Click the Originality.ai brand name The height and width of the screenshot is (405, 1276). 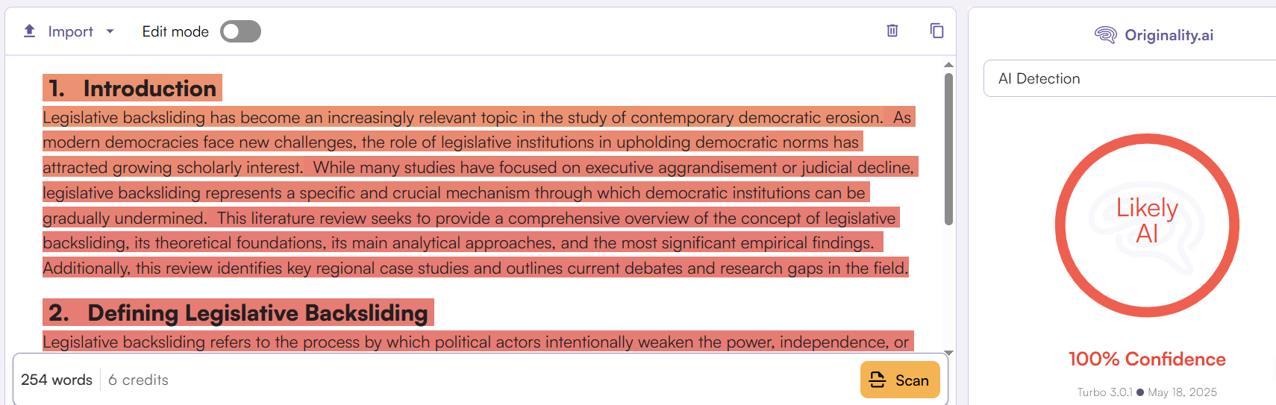[1169, 35]
